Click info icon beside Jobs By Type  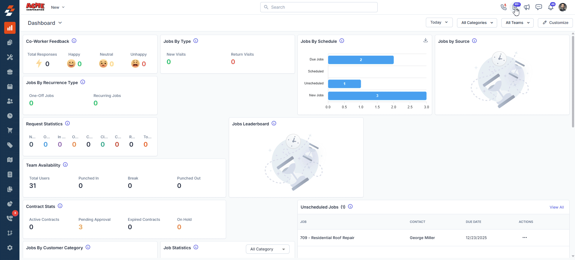(x=196, y=41)
